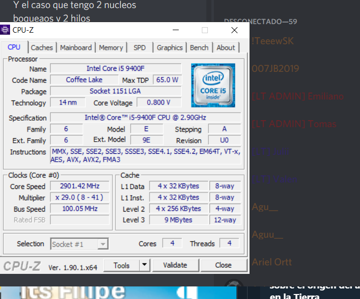360x299 pixels.
Task: Select user !TeeewSK in Discord member list
Action: [x=273, y=41]
